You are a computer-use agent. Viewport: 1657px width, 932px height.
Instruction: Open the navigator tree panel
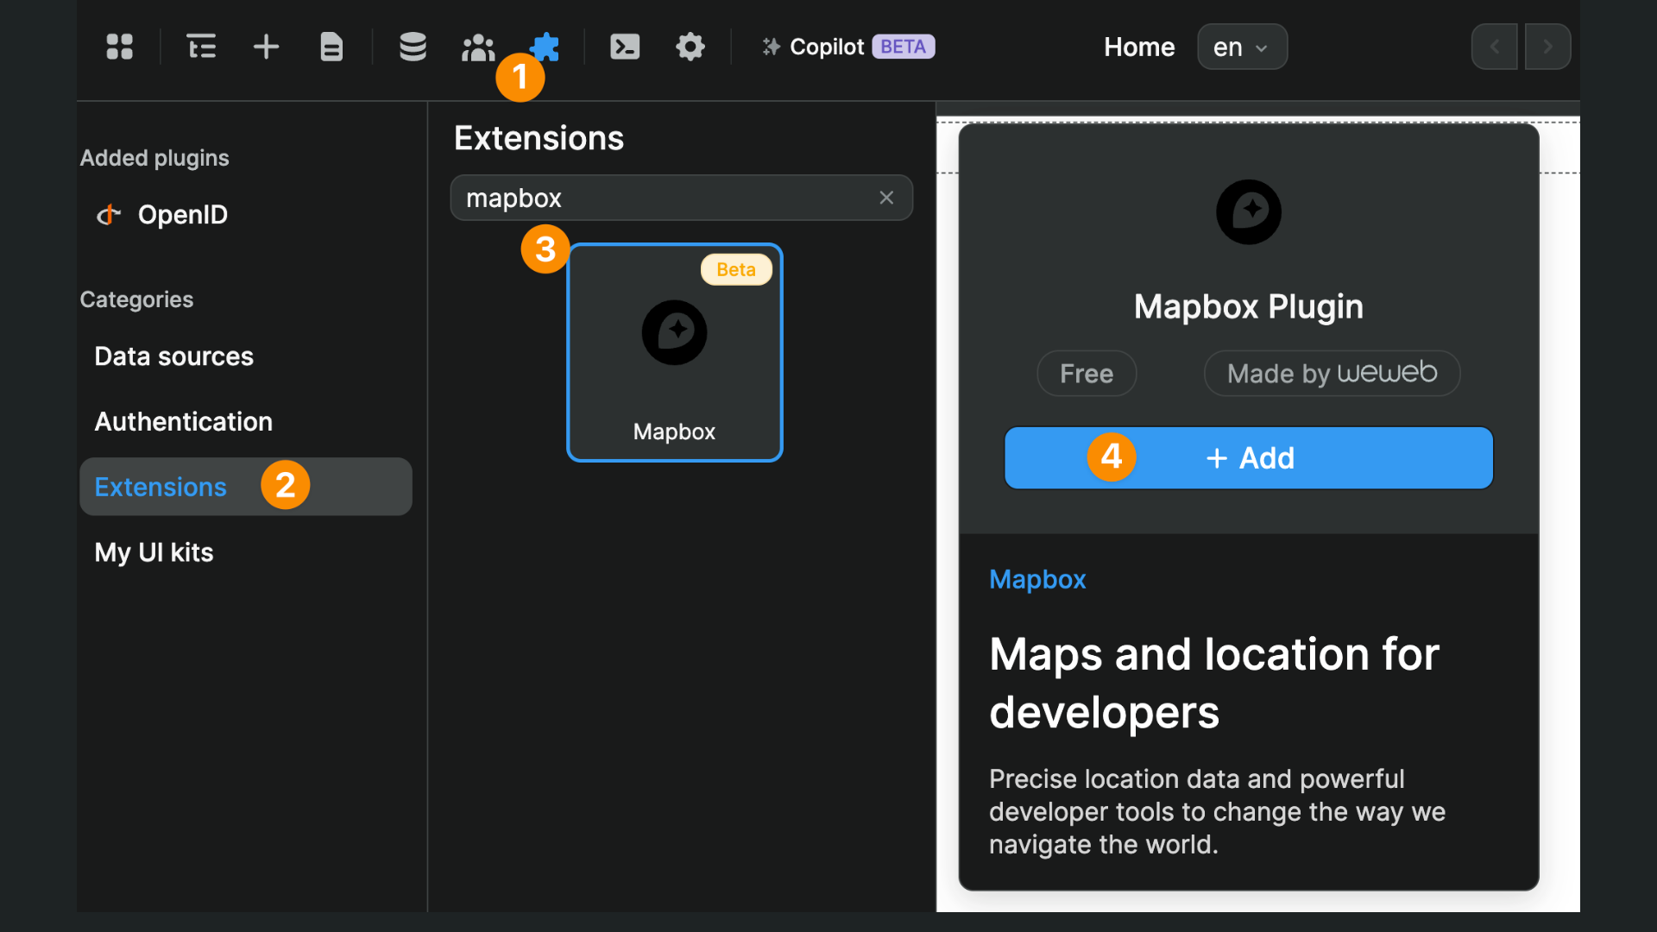click(x=201, y=47)
